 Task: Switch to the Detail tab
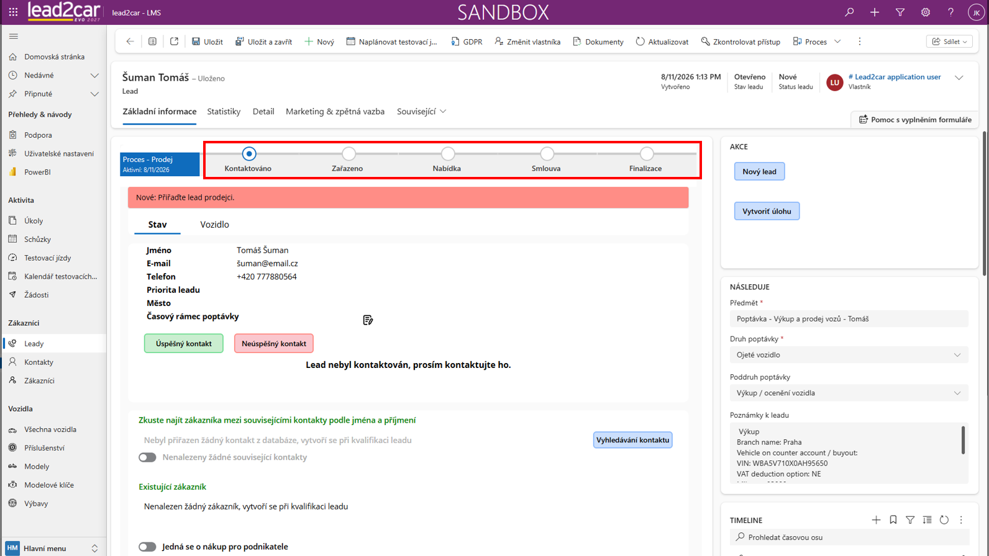pyautogui.click(x=263, y=112)
